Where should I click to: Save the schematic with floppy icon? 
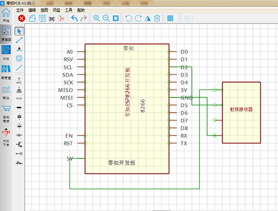pyautogui.click(x=42, y=18)
